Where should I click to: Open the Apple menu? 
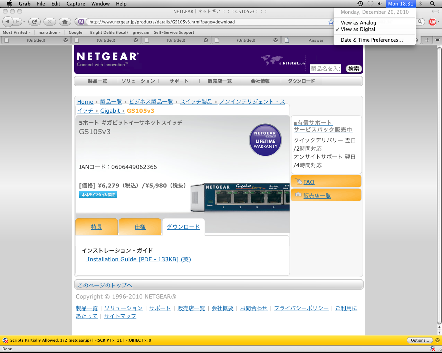(x=9, y=3)
